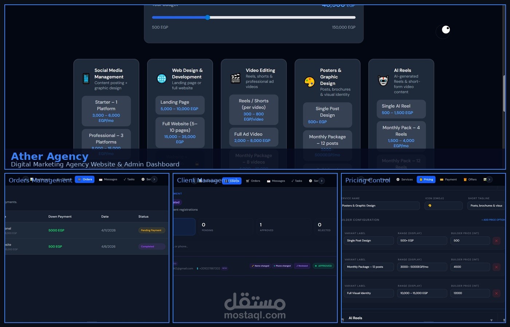Open Messages tab in Orders Management panel
Screen dimensions: 510x327
coord(108,179)
